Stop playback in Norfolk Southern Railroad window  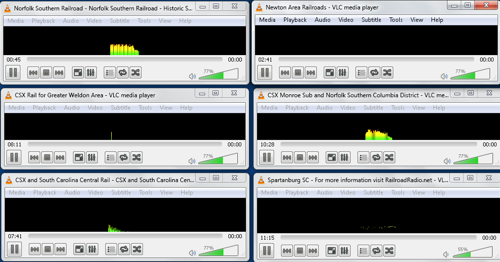(46, 72)
